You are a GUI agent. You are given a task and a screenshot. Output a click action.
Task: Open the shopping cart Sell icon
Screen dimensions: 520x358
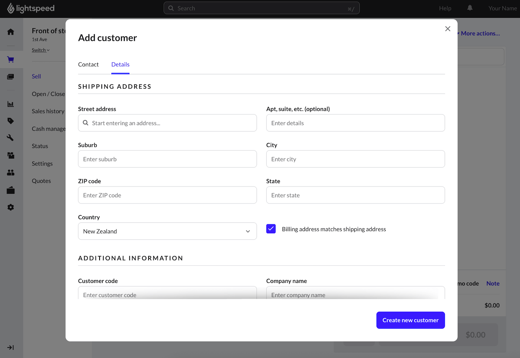click(11, 59)
